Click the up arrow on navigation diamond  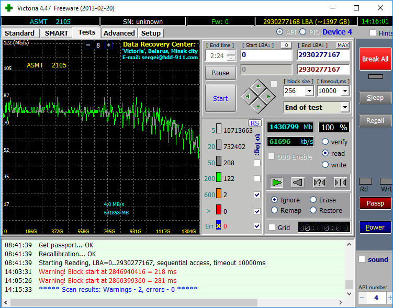coord(257,85)
